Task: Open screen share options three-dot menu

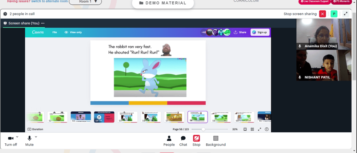Action: [43, 23]
